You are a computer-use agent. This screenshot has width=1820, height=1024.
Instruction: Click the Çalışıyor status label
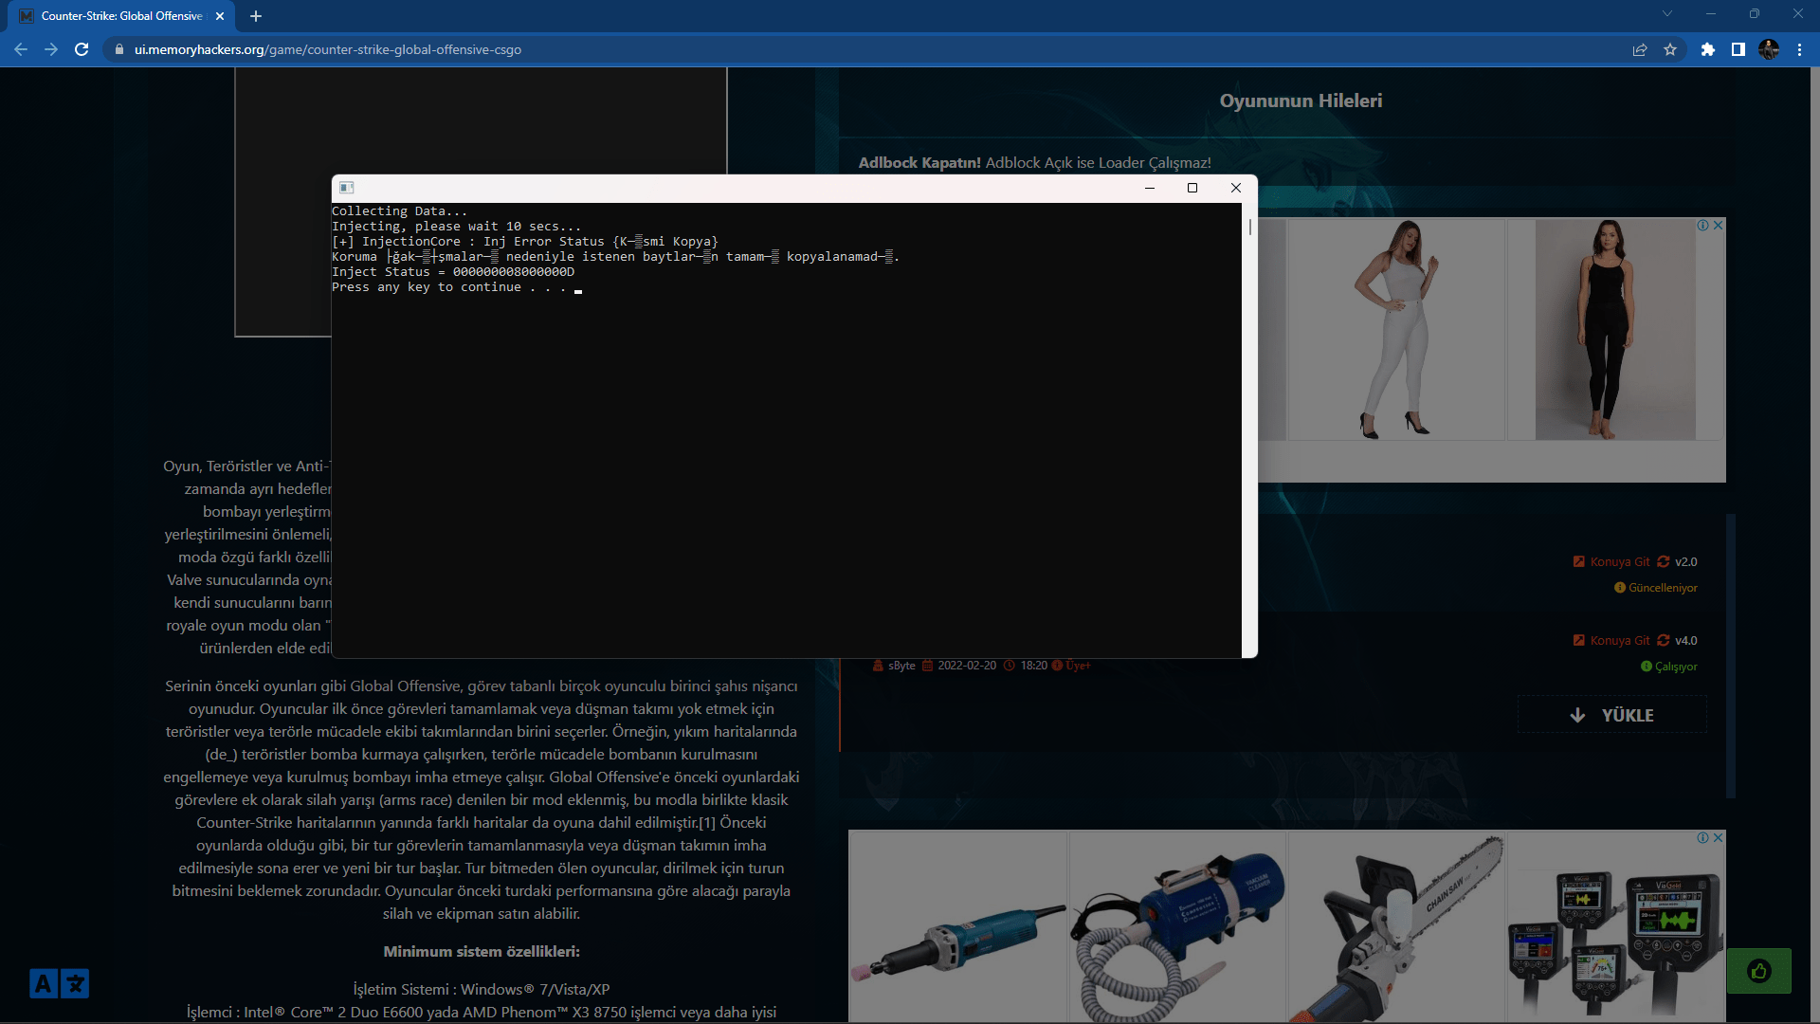coord(1669,667)
